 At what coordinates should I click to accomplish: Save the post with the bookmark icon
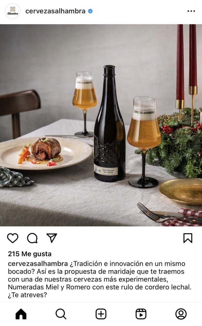pyautogui.click(x=188, y=238)
